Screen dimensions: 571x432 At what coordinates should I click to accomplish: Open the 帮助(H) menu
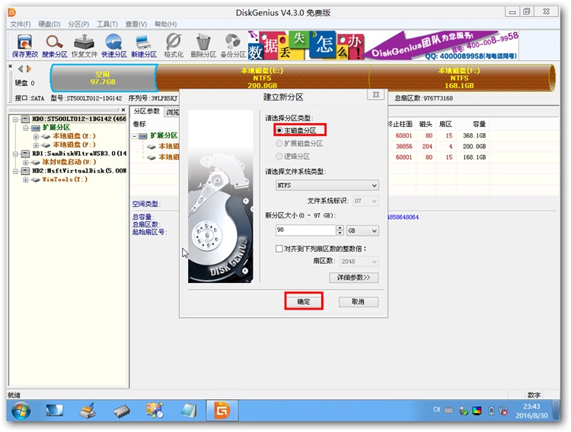(165, 24)
